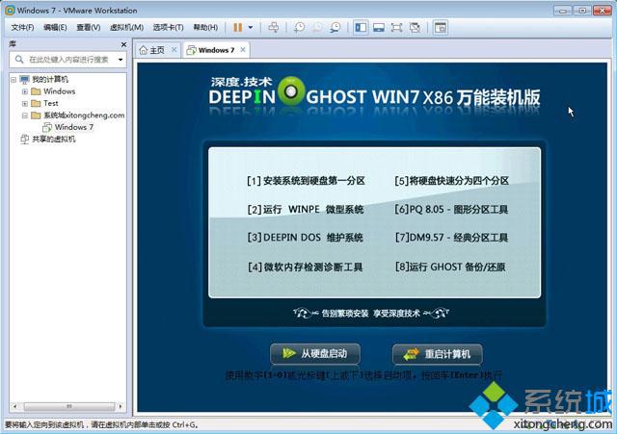
Task: Click the 从硬盘启动 button
Action: [x=315, y=353]
